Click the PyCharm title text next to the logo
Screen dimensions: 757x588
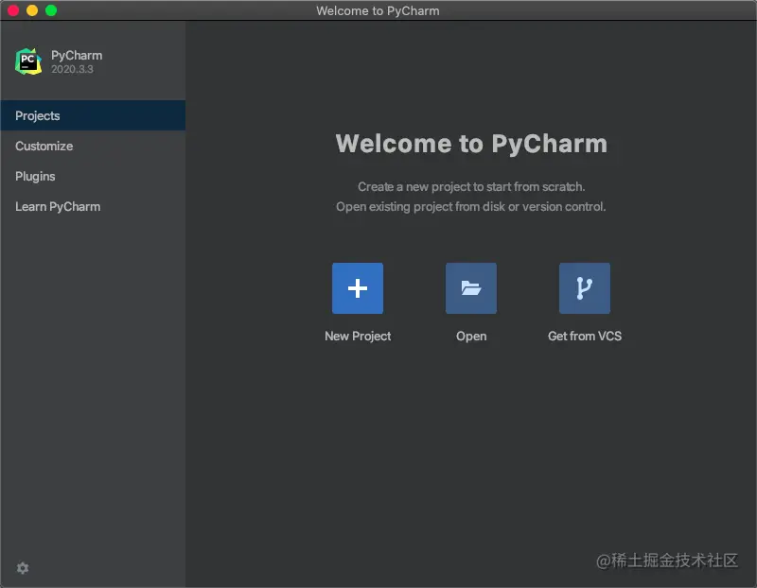(x=76, y=55)
